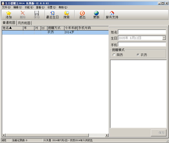The height and width of the screenshot is (143, 169).
Task: Maximize the 生日提醒王2014 window
Action: point(163,3)
